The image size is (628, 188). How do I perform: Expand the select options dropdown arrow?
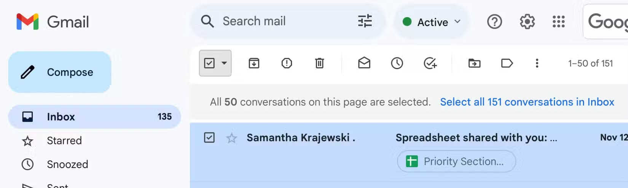coord(224,63)
